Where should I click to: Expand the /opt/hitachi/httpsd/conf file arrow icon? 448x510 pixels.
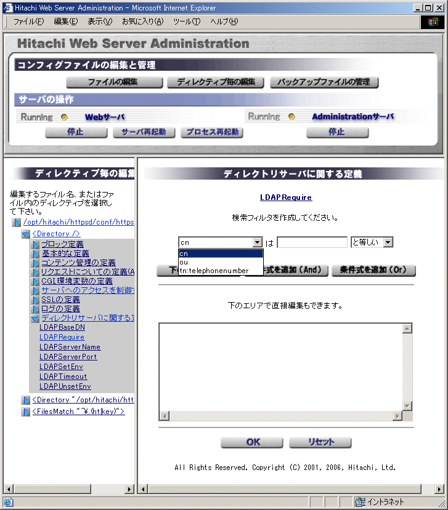16,223
